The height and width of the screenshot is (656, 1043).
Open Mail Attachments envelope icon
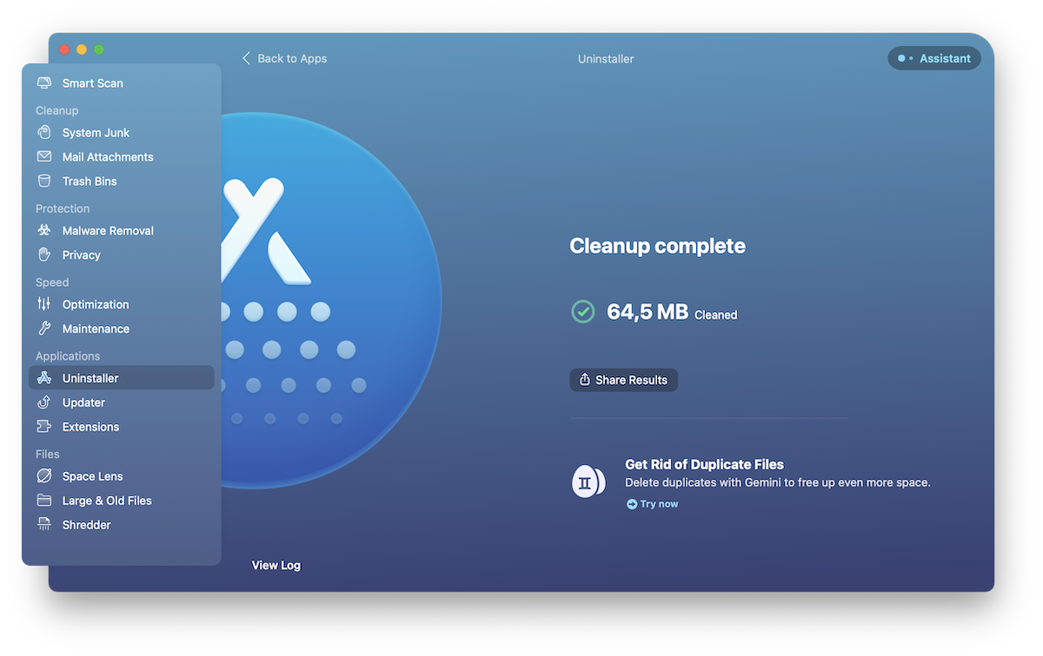click(44, 157)
